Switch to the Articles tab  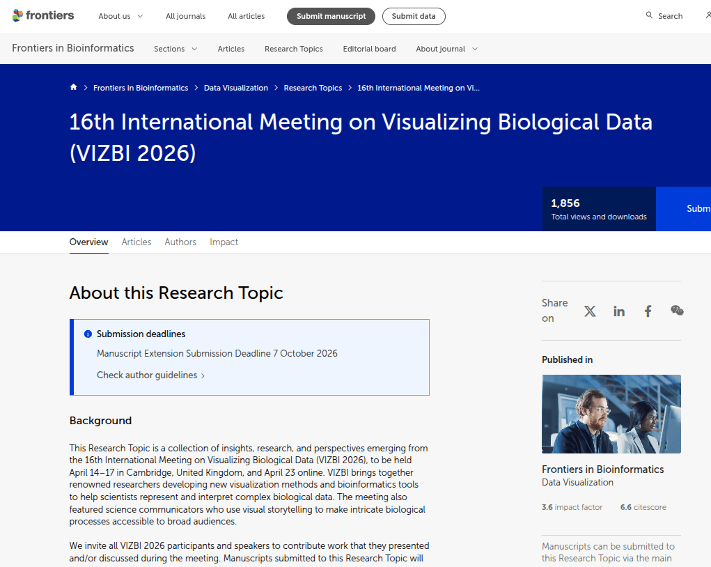tap(136, 242)
